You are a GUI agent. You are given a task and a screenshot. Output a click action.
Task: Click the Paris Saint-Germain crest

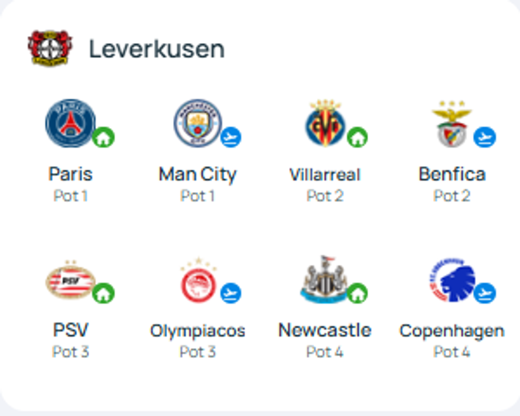(71, 123)
